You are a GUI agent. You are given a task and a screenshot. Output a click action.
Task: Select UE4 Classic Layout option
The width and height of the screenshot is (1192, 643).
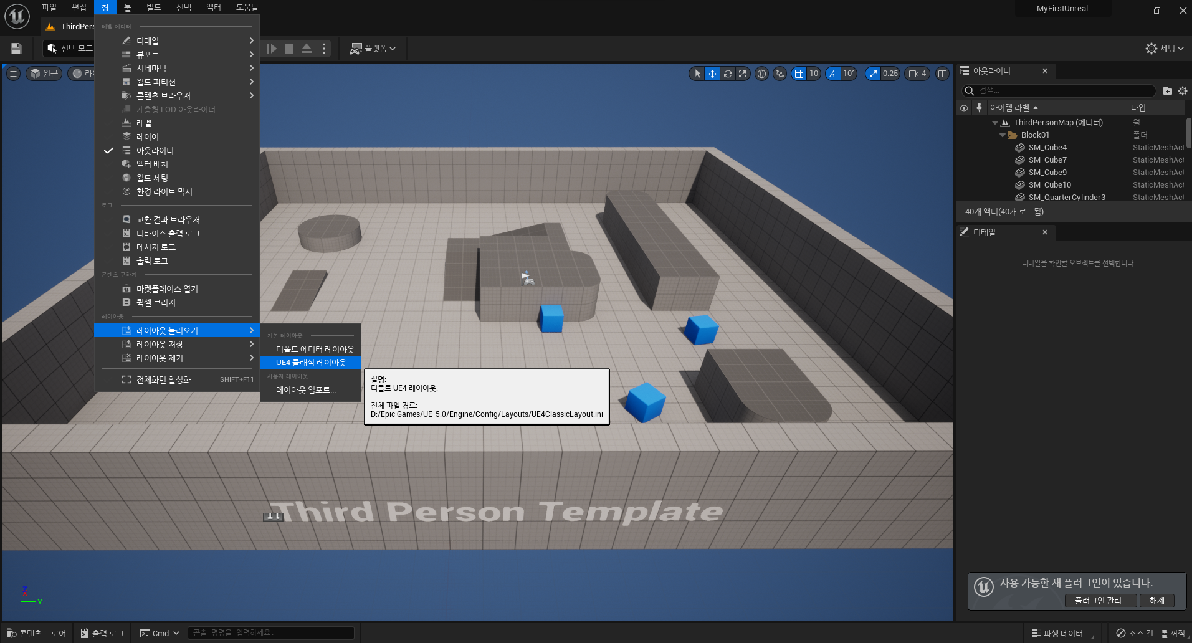click(311, 363)
